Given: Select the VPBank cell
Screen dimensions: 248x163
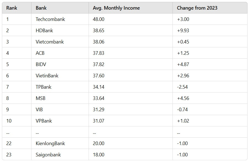Looking at the screenshot, I should point(44,121).
